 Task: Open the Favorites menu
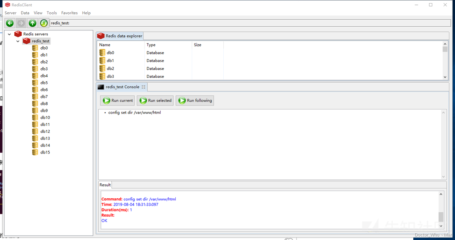tap(69, 13)
